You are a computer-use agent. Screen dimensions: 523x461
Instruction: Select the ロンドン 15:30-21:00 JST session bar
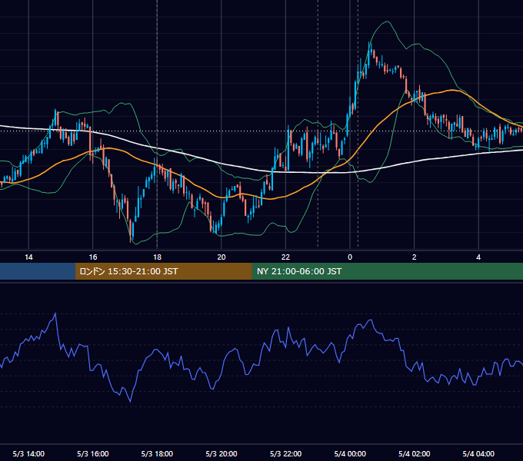[x=163, y=271]
